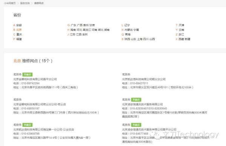Select 甘肃 province
This screenshot has width=226, height=146.
tap(92, 25)
